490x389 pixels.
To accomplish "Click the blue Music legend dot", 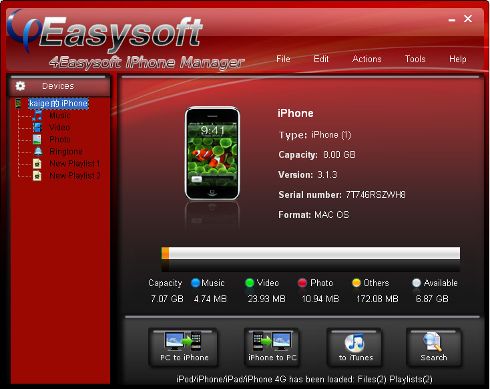I will pos(196,283).
